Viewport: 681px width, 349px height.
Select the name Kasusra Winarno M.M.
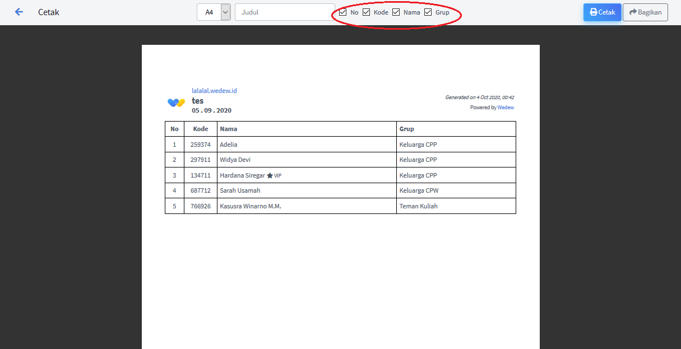click(251, 206)
